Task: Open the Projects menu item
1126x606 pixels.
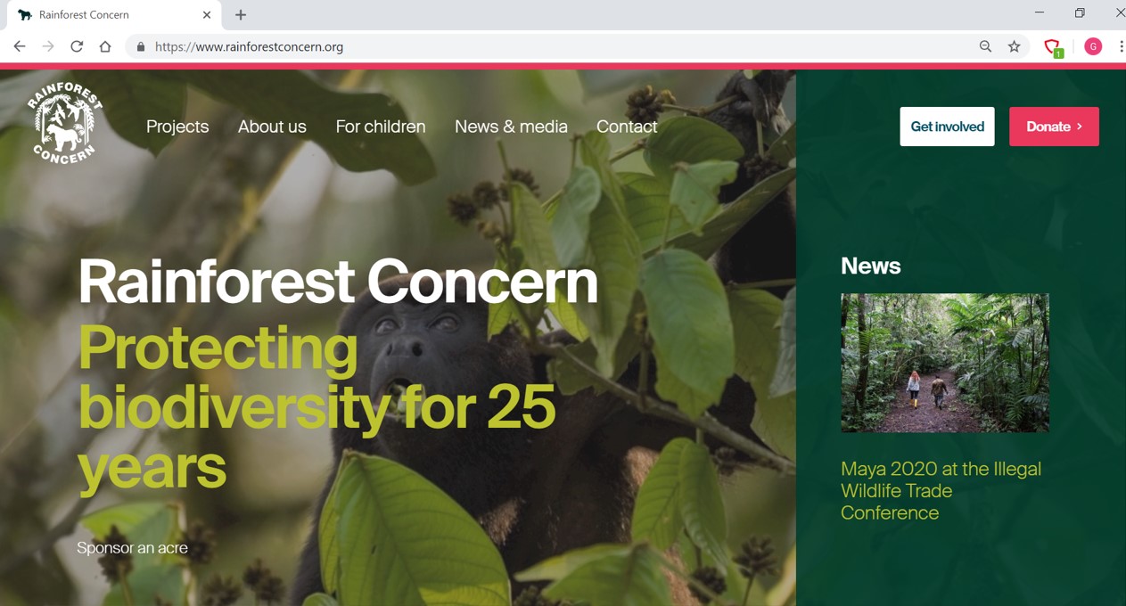Action: pyautogui.click(x=177, y=127)
